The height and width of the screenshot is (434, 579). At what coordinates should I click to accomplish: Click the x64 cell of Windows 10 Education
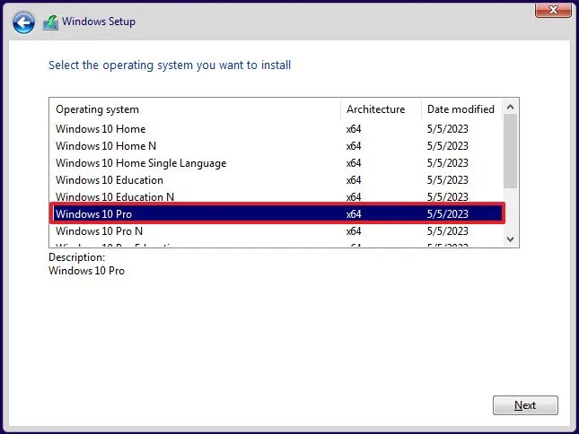coord(354,180)
